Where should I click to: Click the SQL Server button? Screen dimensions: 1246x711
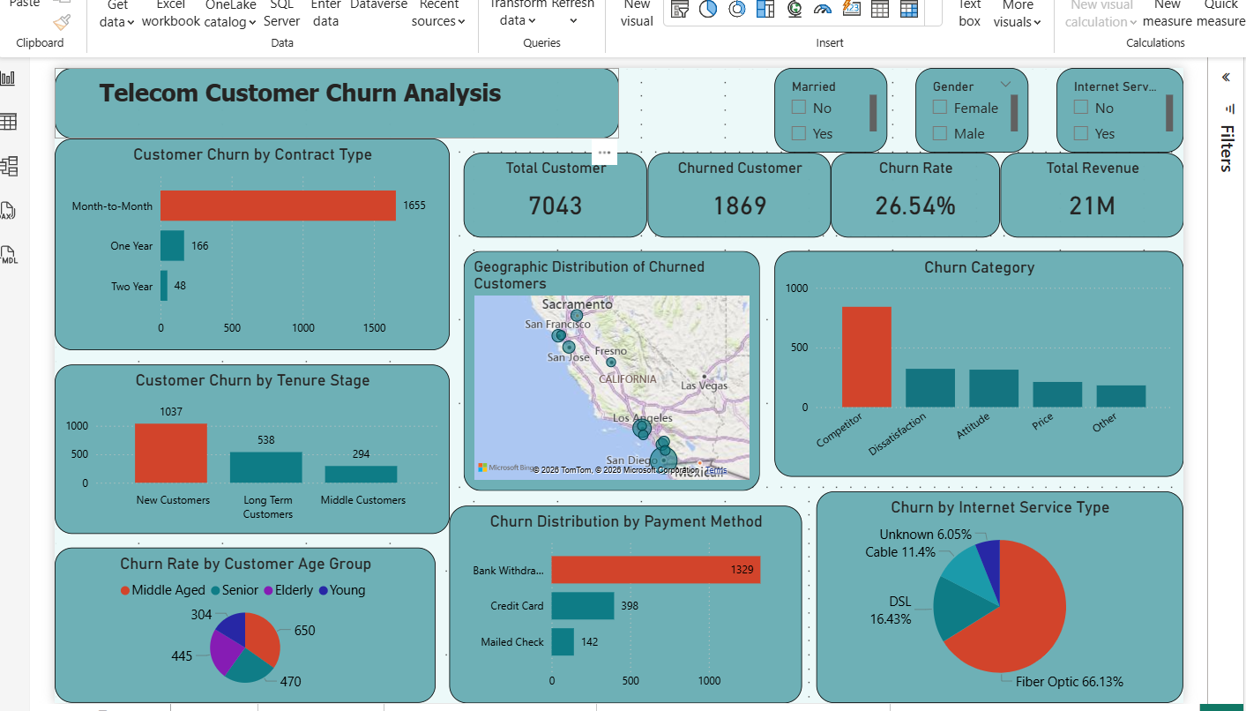[x=282, y=12]
